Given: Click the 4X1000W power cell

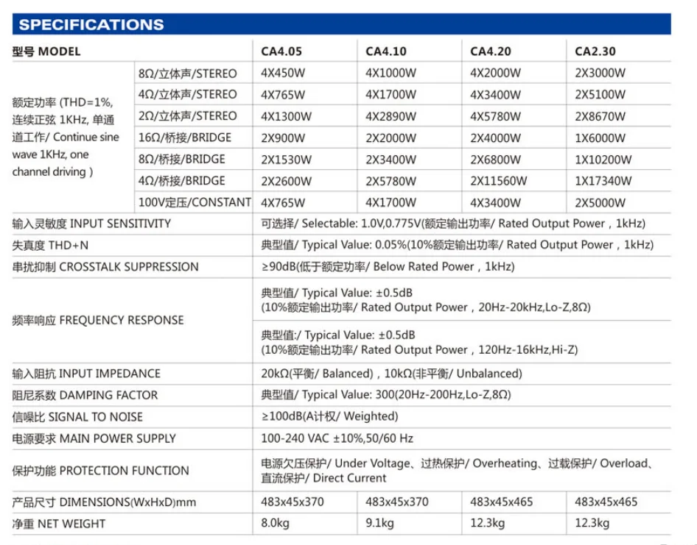Looking at the screenshot, I should pyautogui.click(x=390, y=73).
